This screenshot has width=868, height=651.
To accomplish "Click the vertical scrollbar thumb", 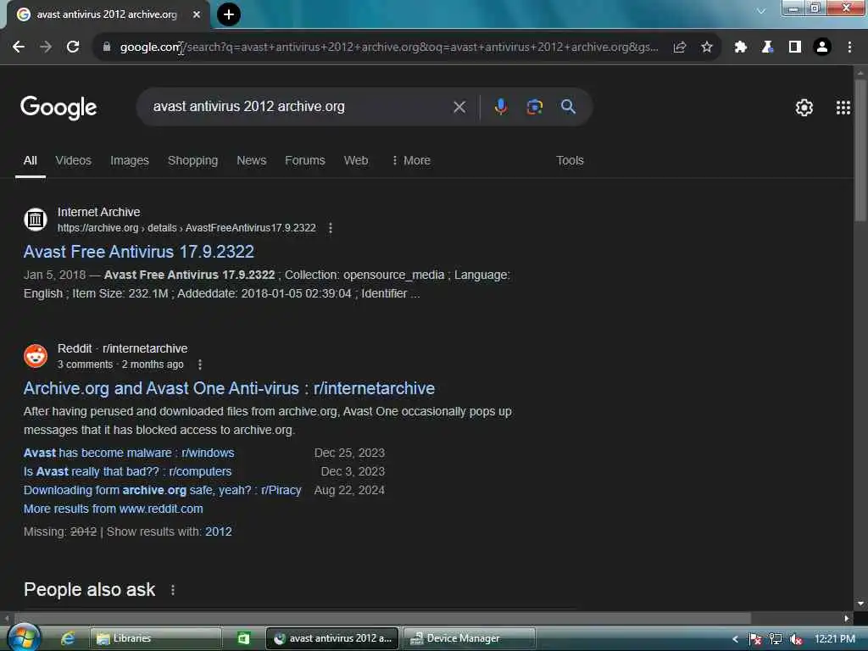I will [x=860, y=149].
